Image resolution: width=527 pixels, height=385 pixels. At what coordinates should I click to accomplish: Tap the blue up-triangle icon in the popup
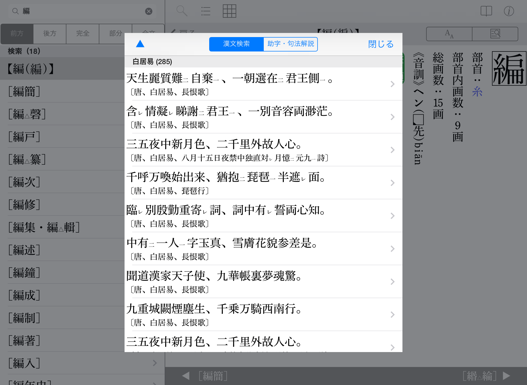pyautogui.click(x=140, y=44)
